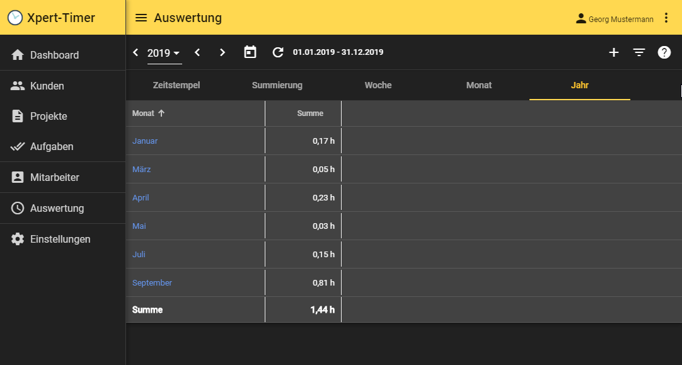Refresh the report with reload icon
This screenshot has width=682, height=365.
tap(278, 52)
